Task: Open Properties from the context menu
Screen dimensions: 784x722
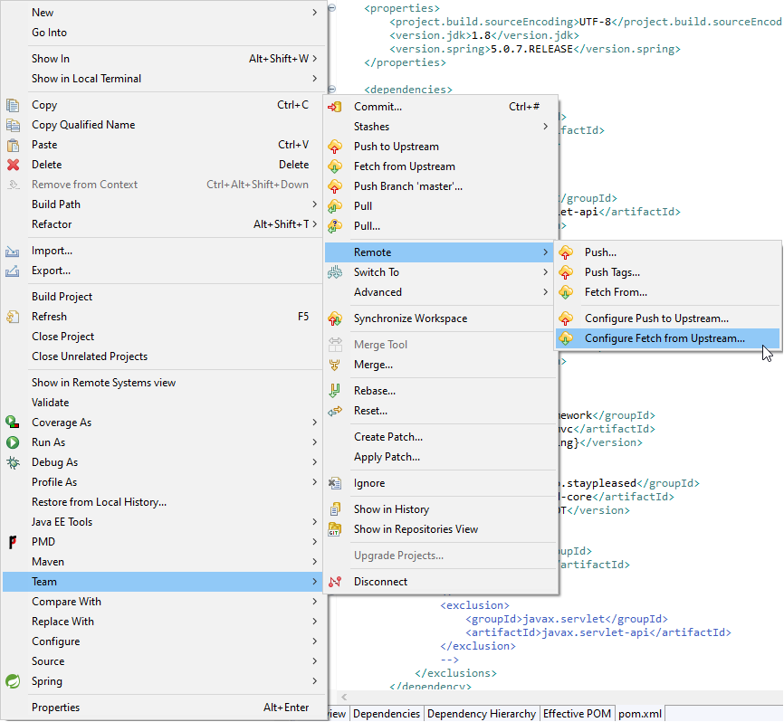Action: 55,707
